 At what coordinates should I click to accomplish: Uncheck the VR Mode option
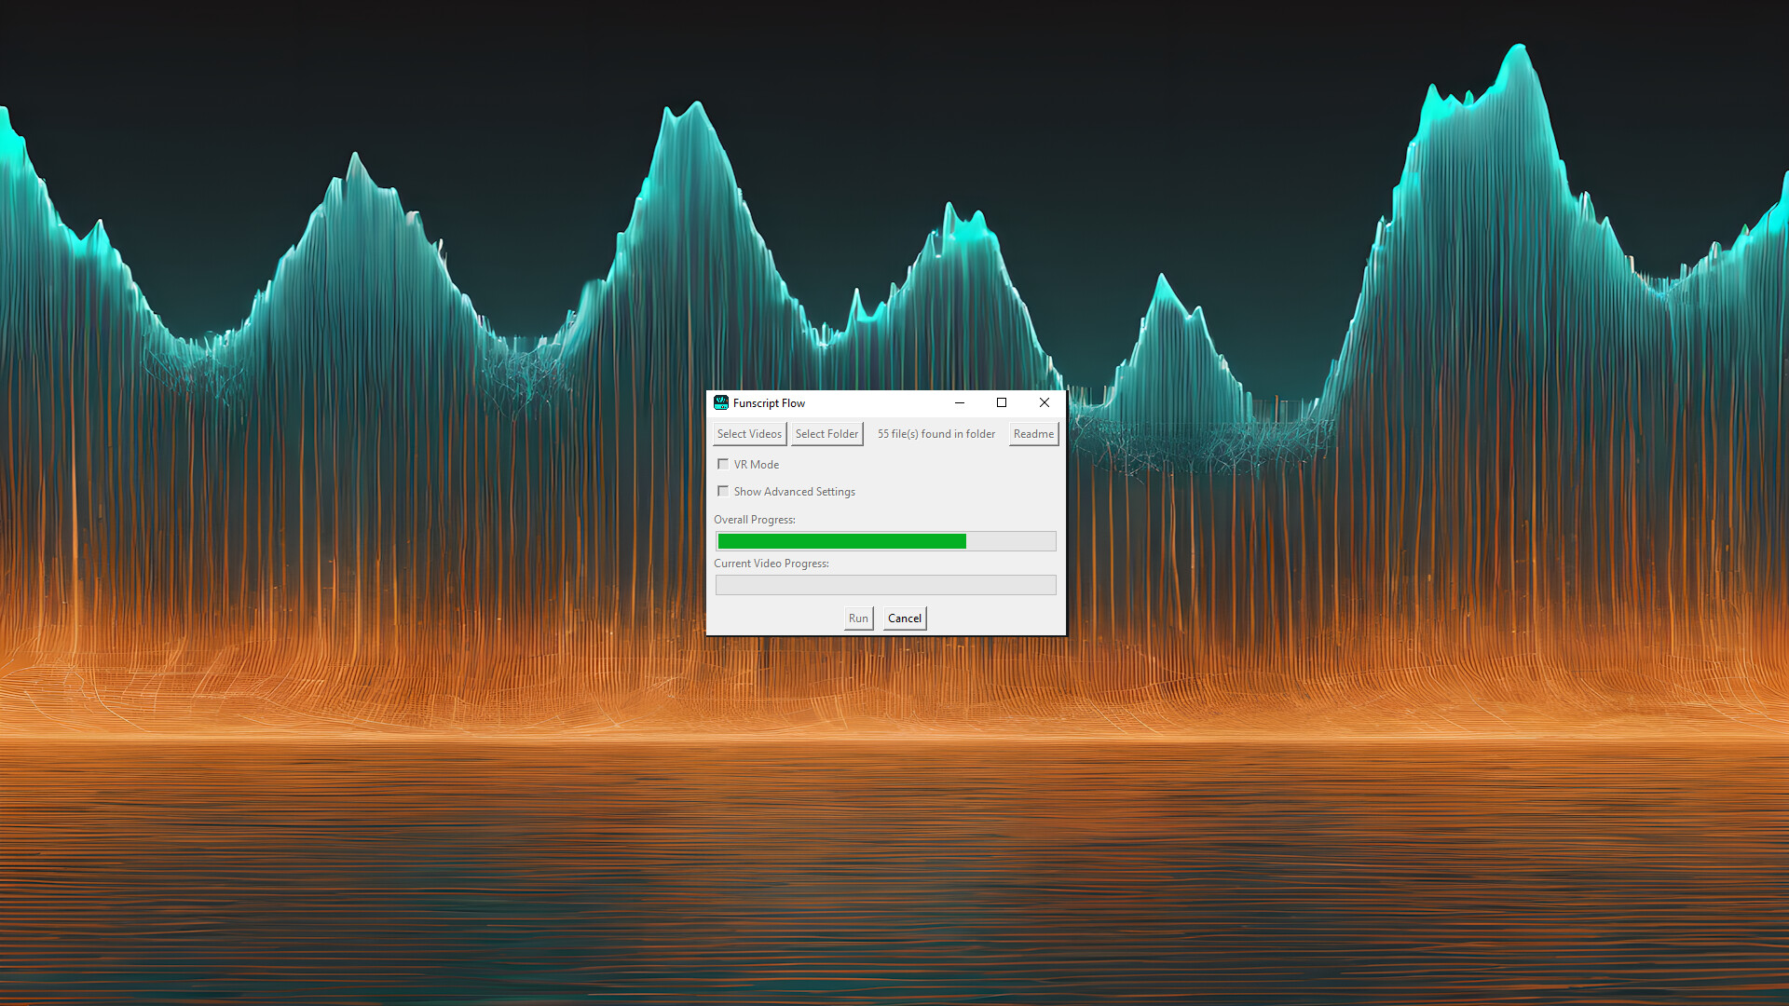[723, 463]
